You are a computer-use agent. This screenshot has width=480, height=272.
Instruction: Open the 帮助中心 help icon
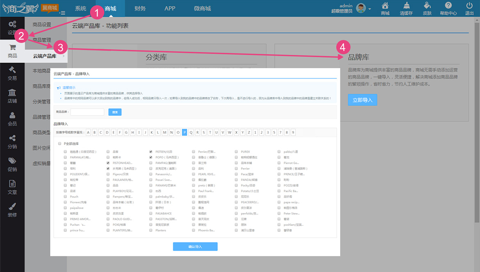point(448,9)
